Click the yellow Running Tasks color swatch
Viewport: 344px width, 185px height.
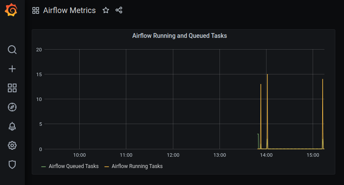tap(107, 167)
